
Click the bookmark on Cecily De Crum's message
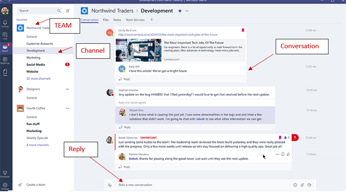(x=243, y=30)
